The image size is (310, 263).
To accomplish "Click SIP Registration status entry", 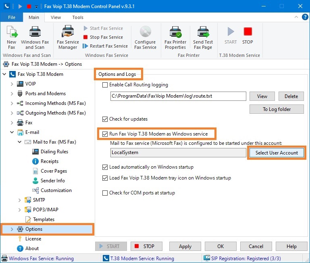I will tap(242, 259).
